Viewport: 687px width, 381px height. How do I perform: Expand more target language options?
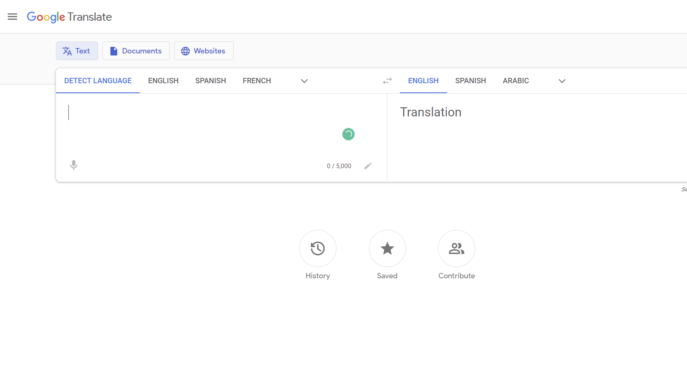tap(561, 81)
